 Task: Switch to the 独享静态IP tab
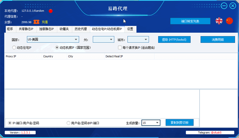pyautogui.click(x=47, y=29)
